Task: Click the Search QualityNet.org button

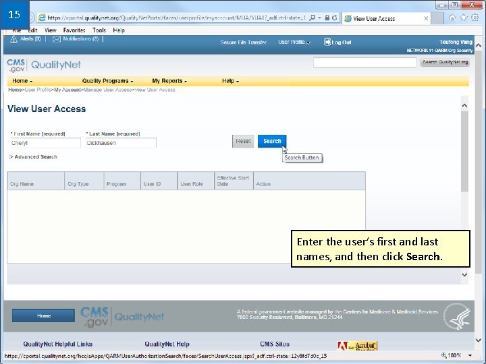Action: click(x=445, y=62)
